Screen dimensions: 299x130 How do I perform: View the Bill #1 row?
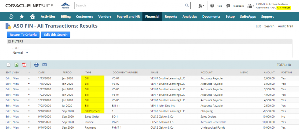[16, 106]
